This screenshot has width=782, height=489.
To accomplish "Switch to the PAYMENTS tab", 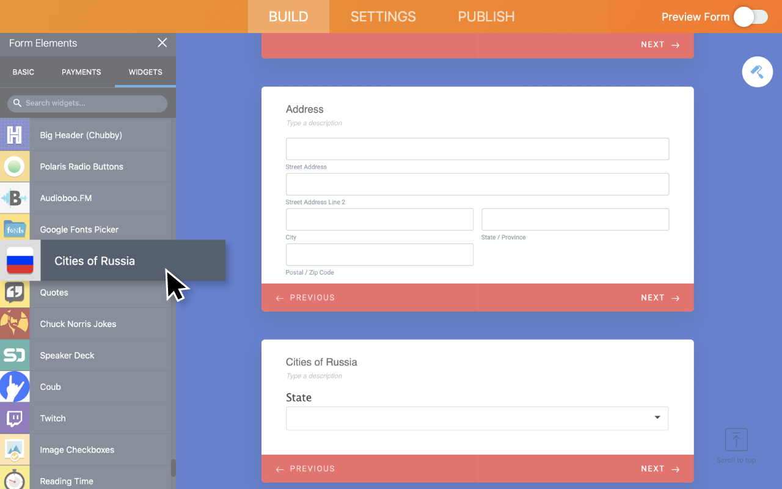I will click(81, 72).
